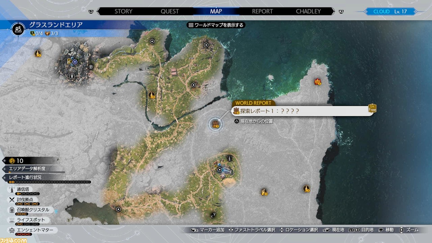
Task: Select the hexagon marker at the ranch
Action: [220, 170]
